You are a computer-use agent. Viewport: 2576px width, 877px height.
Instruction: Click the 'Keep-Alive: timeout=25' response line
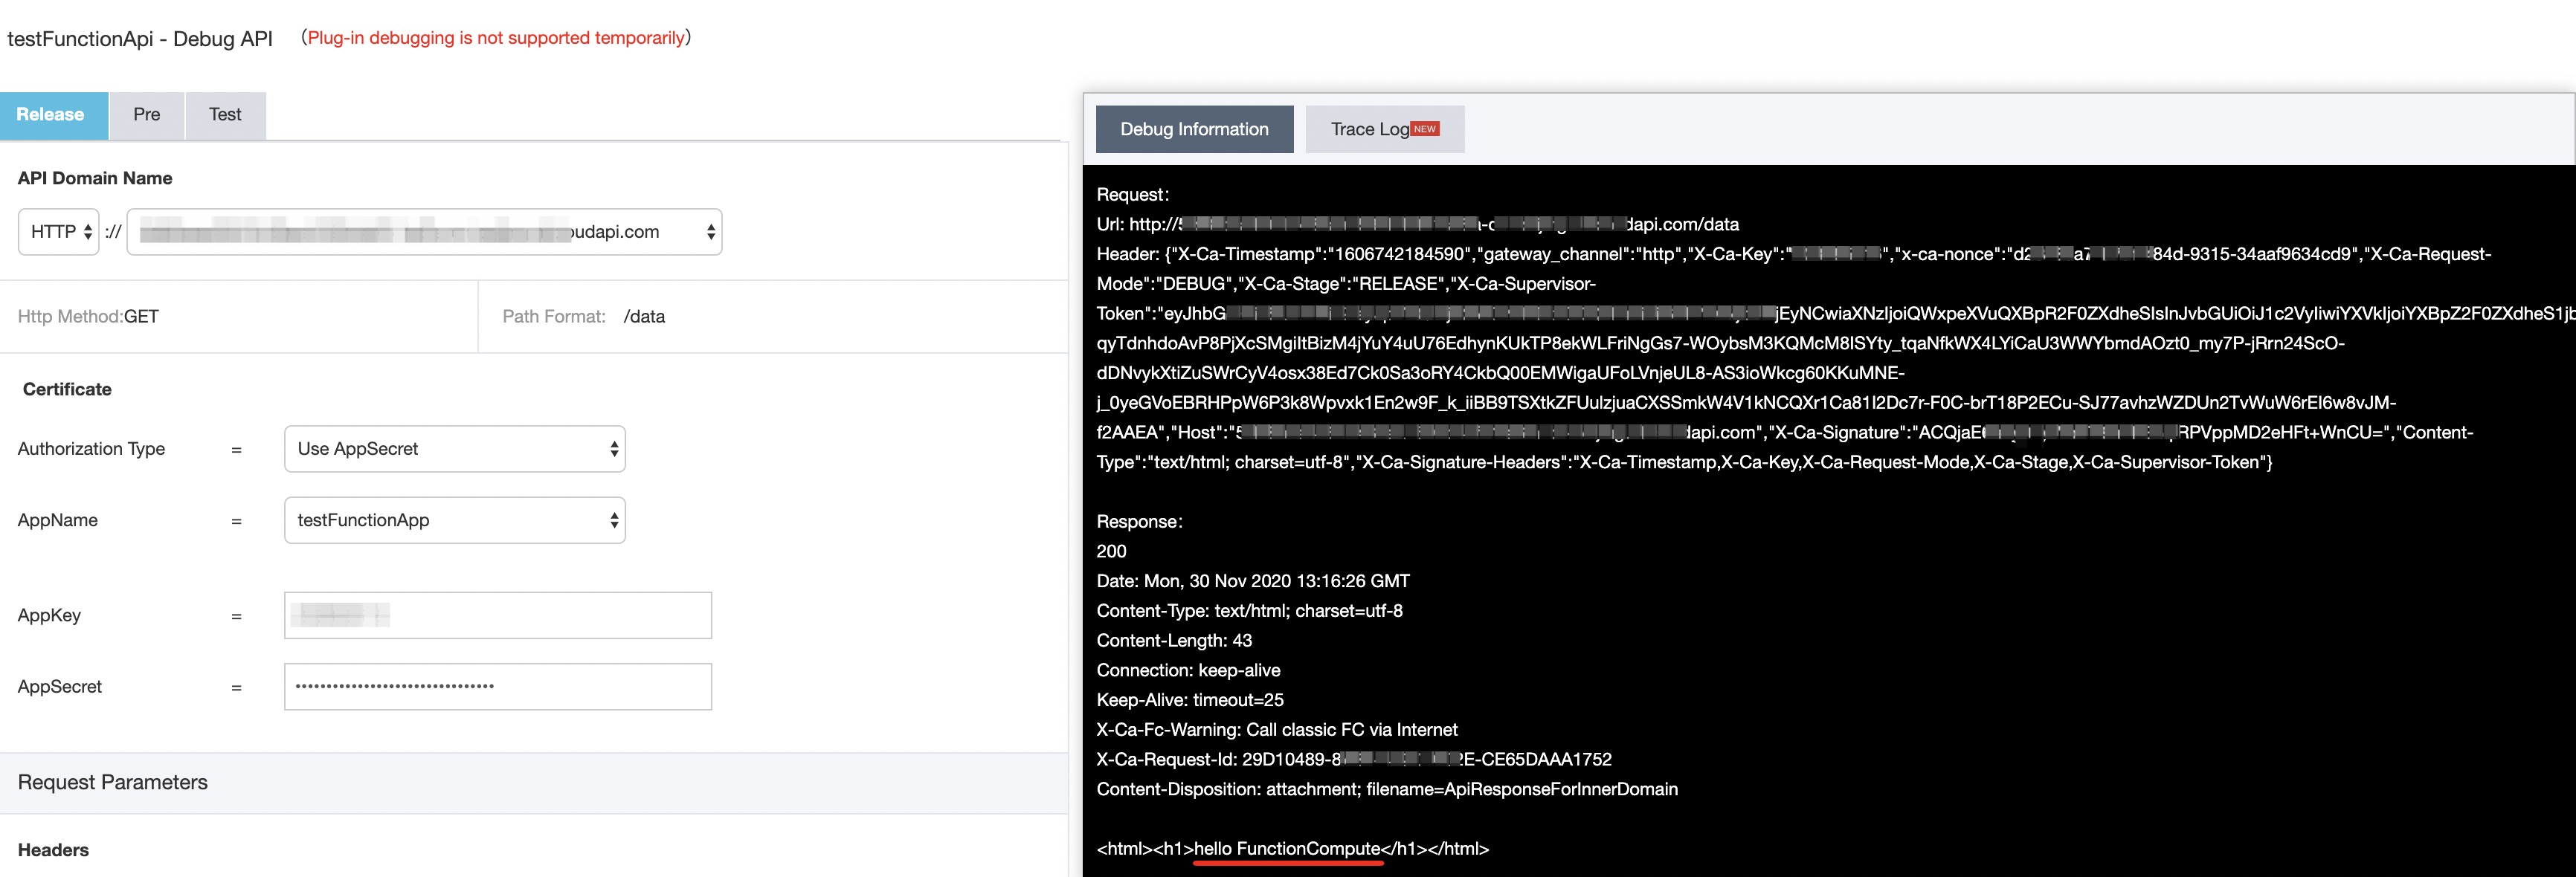[x=1190, y=700]
